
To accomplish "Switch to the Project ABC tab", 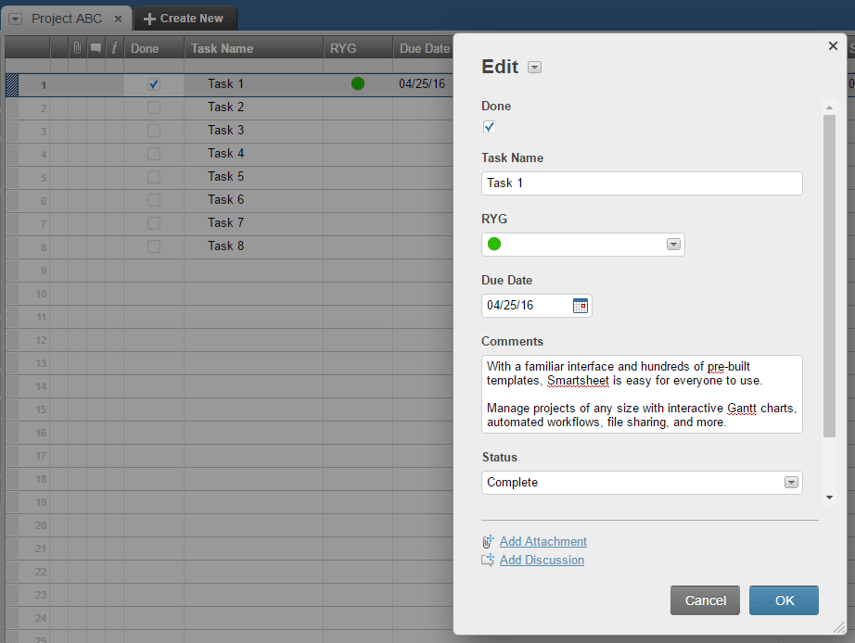I will [x=66, y=19].
